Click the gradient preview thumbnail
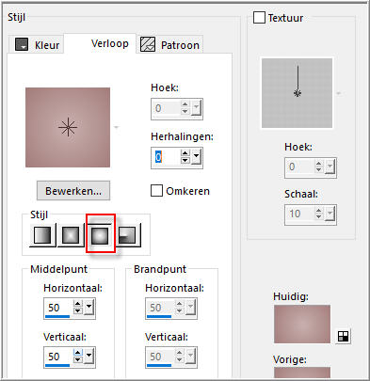Viewport: 370px width, 381px height. (68, 127)
